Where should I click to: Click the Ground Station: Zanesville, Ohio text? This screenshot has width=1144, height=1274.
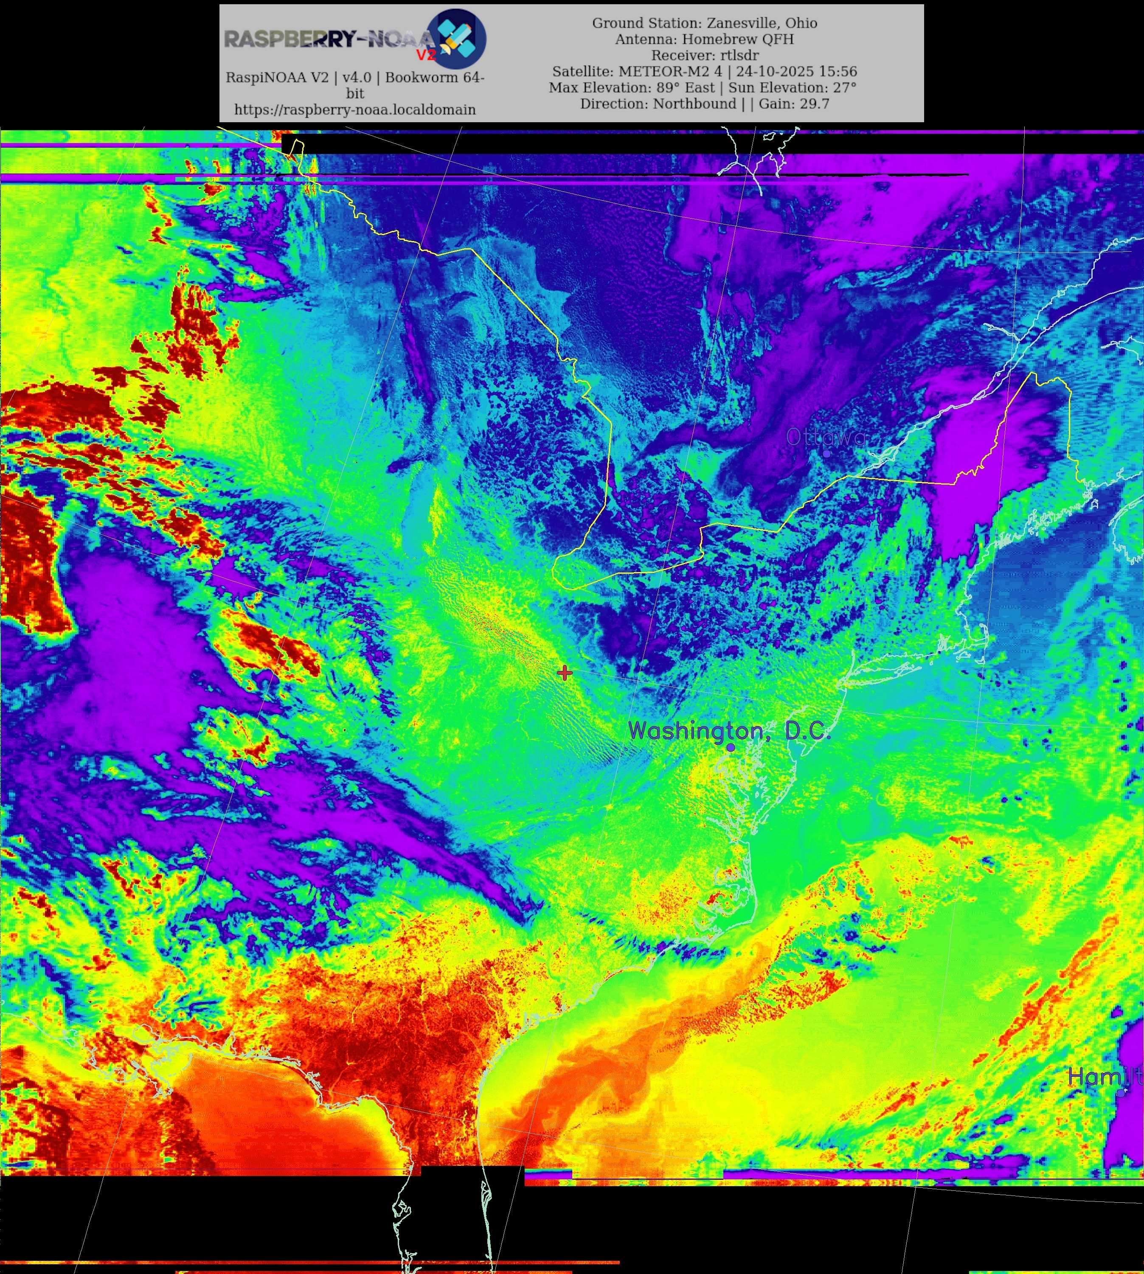pos(704,23)
